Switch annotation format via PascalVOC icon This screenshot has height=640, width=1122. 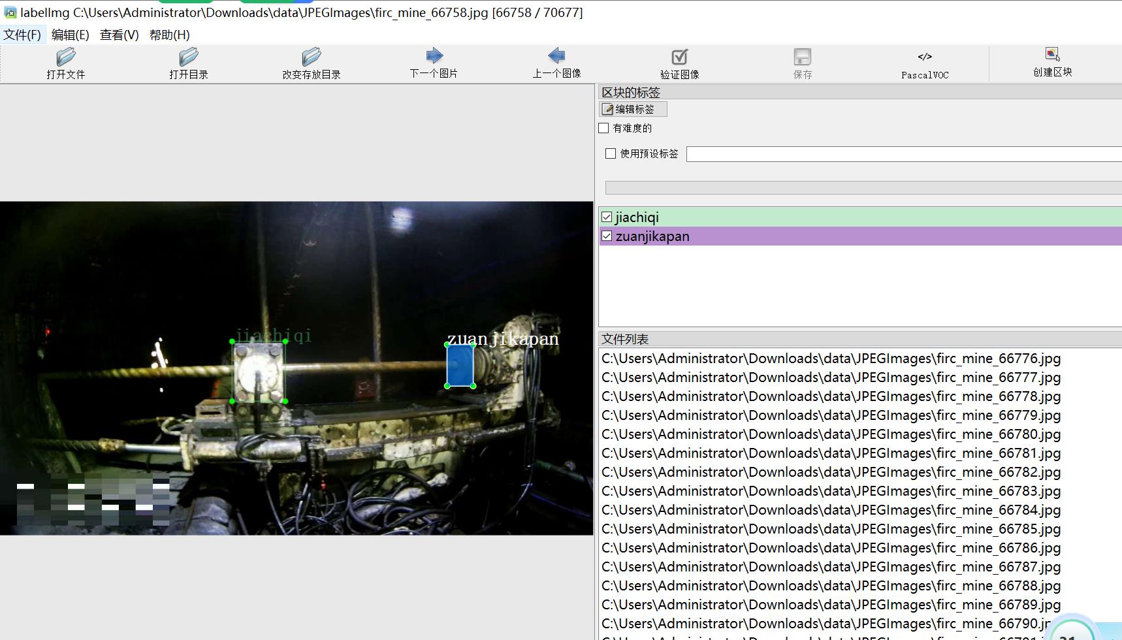click(x=925, y=57)
